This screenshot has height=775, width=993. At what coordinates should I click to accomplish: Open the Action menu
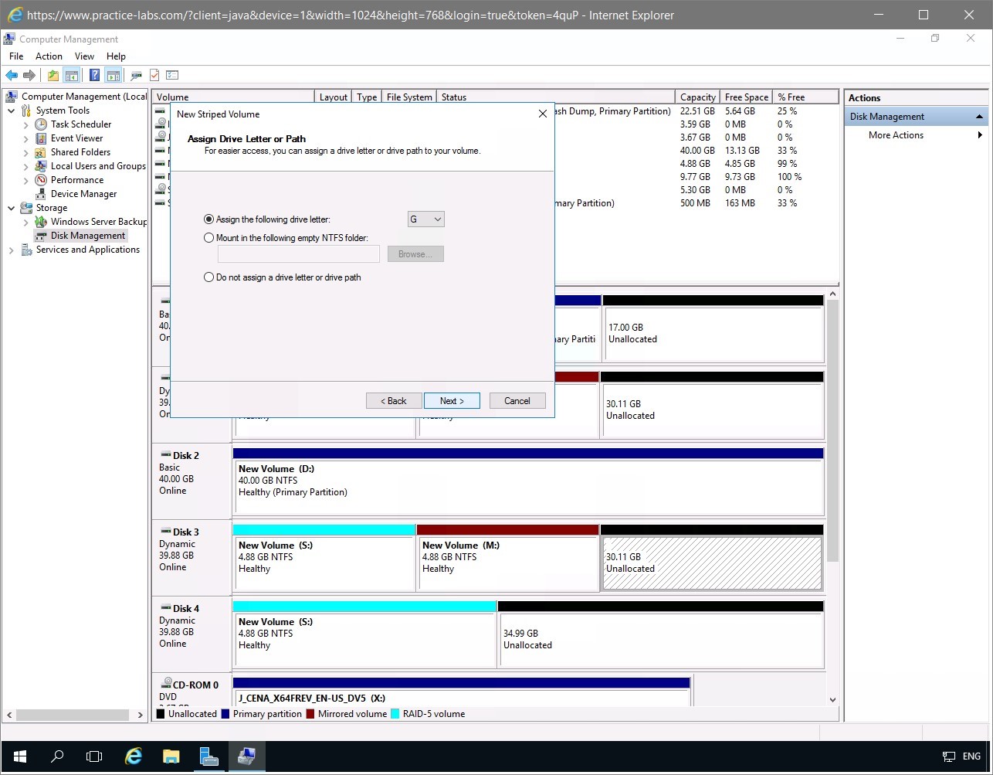click(x=49, y=56)
